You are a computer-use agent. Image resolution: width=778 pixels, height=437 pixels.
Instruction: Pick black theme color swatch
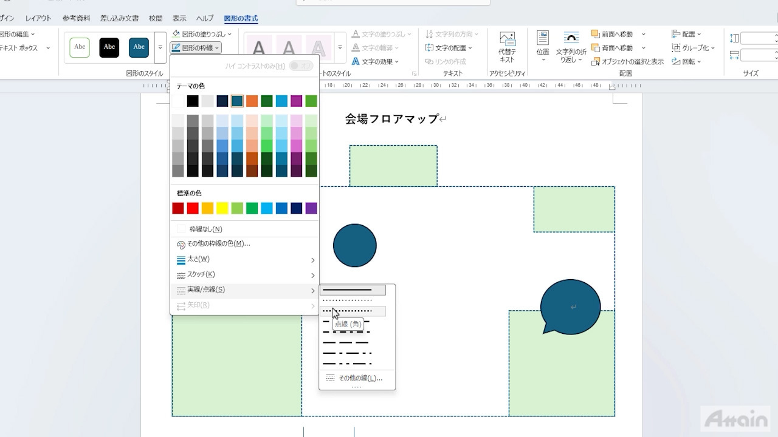pos(193,101)
